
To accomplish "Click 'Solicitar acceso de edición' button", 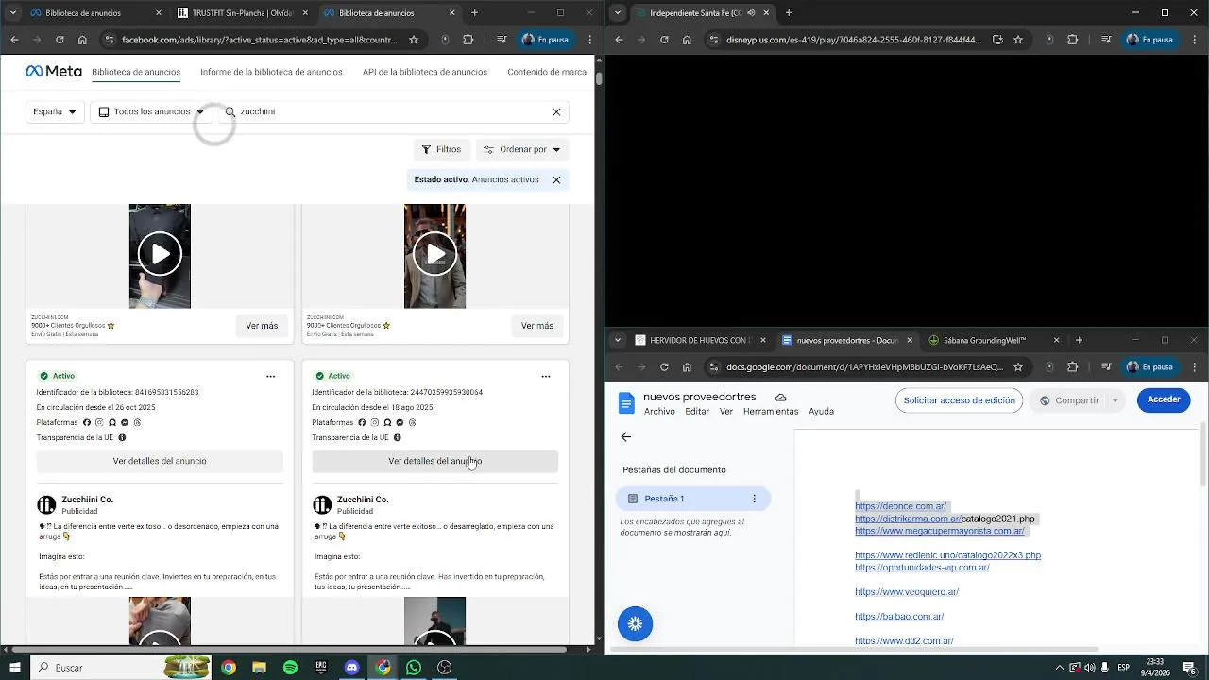I will (x=959, y=400).
